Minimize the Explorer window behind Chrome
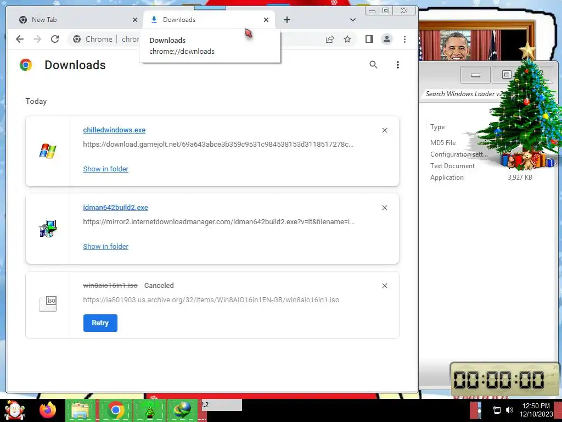 point(476,75)
